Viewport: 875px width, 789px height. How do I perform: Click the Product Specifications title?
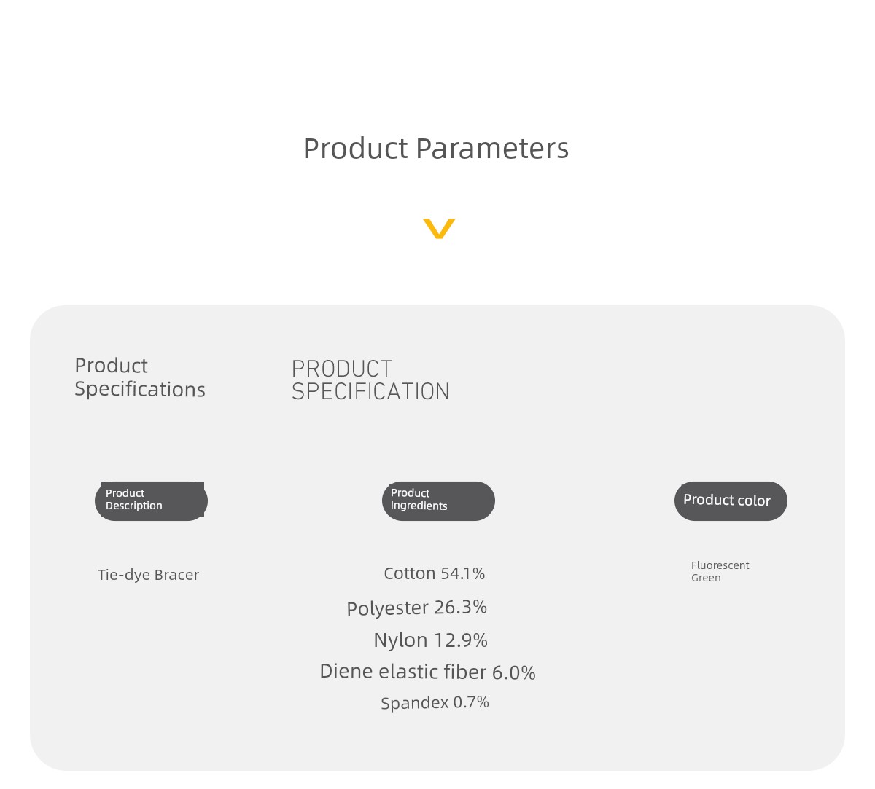pos(140,377)
